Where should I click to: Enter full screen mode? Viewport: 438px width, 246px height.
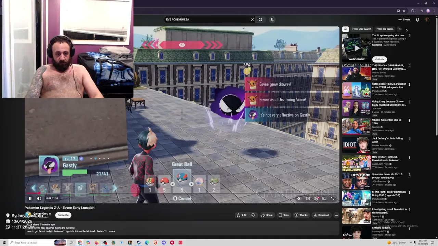click(332, 199)
